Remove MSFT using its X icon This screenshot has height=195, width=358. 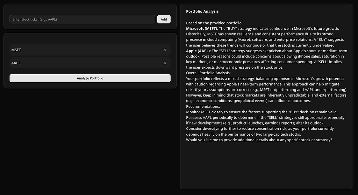point(165,50)
